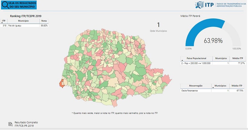Select the Foz do Iguaçu row in ranking table
The width and height of the screenshot is (248, 130).
point(24,26)
